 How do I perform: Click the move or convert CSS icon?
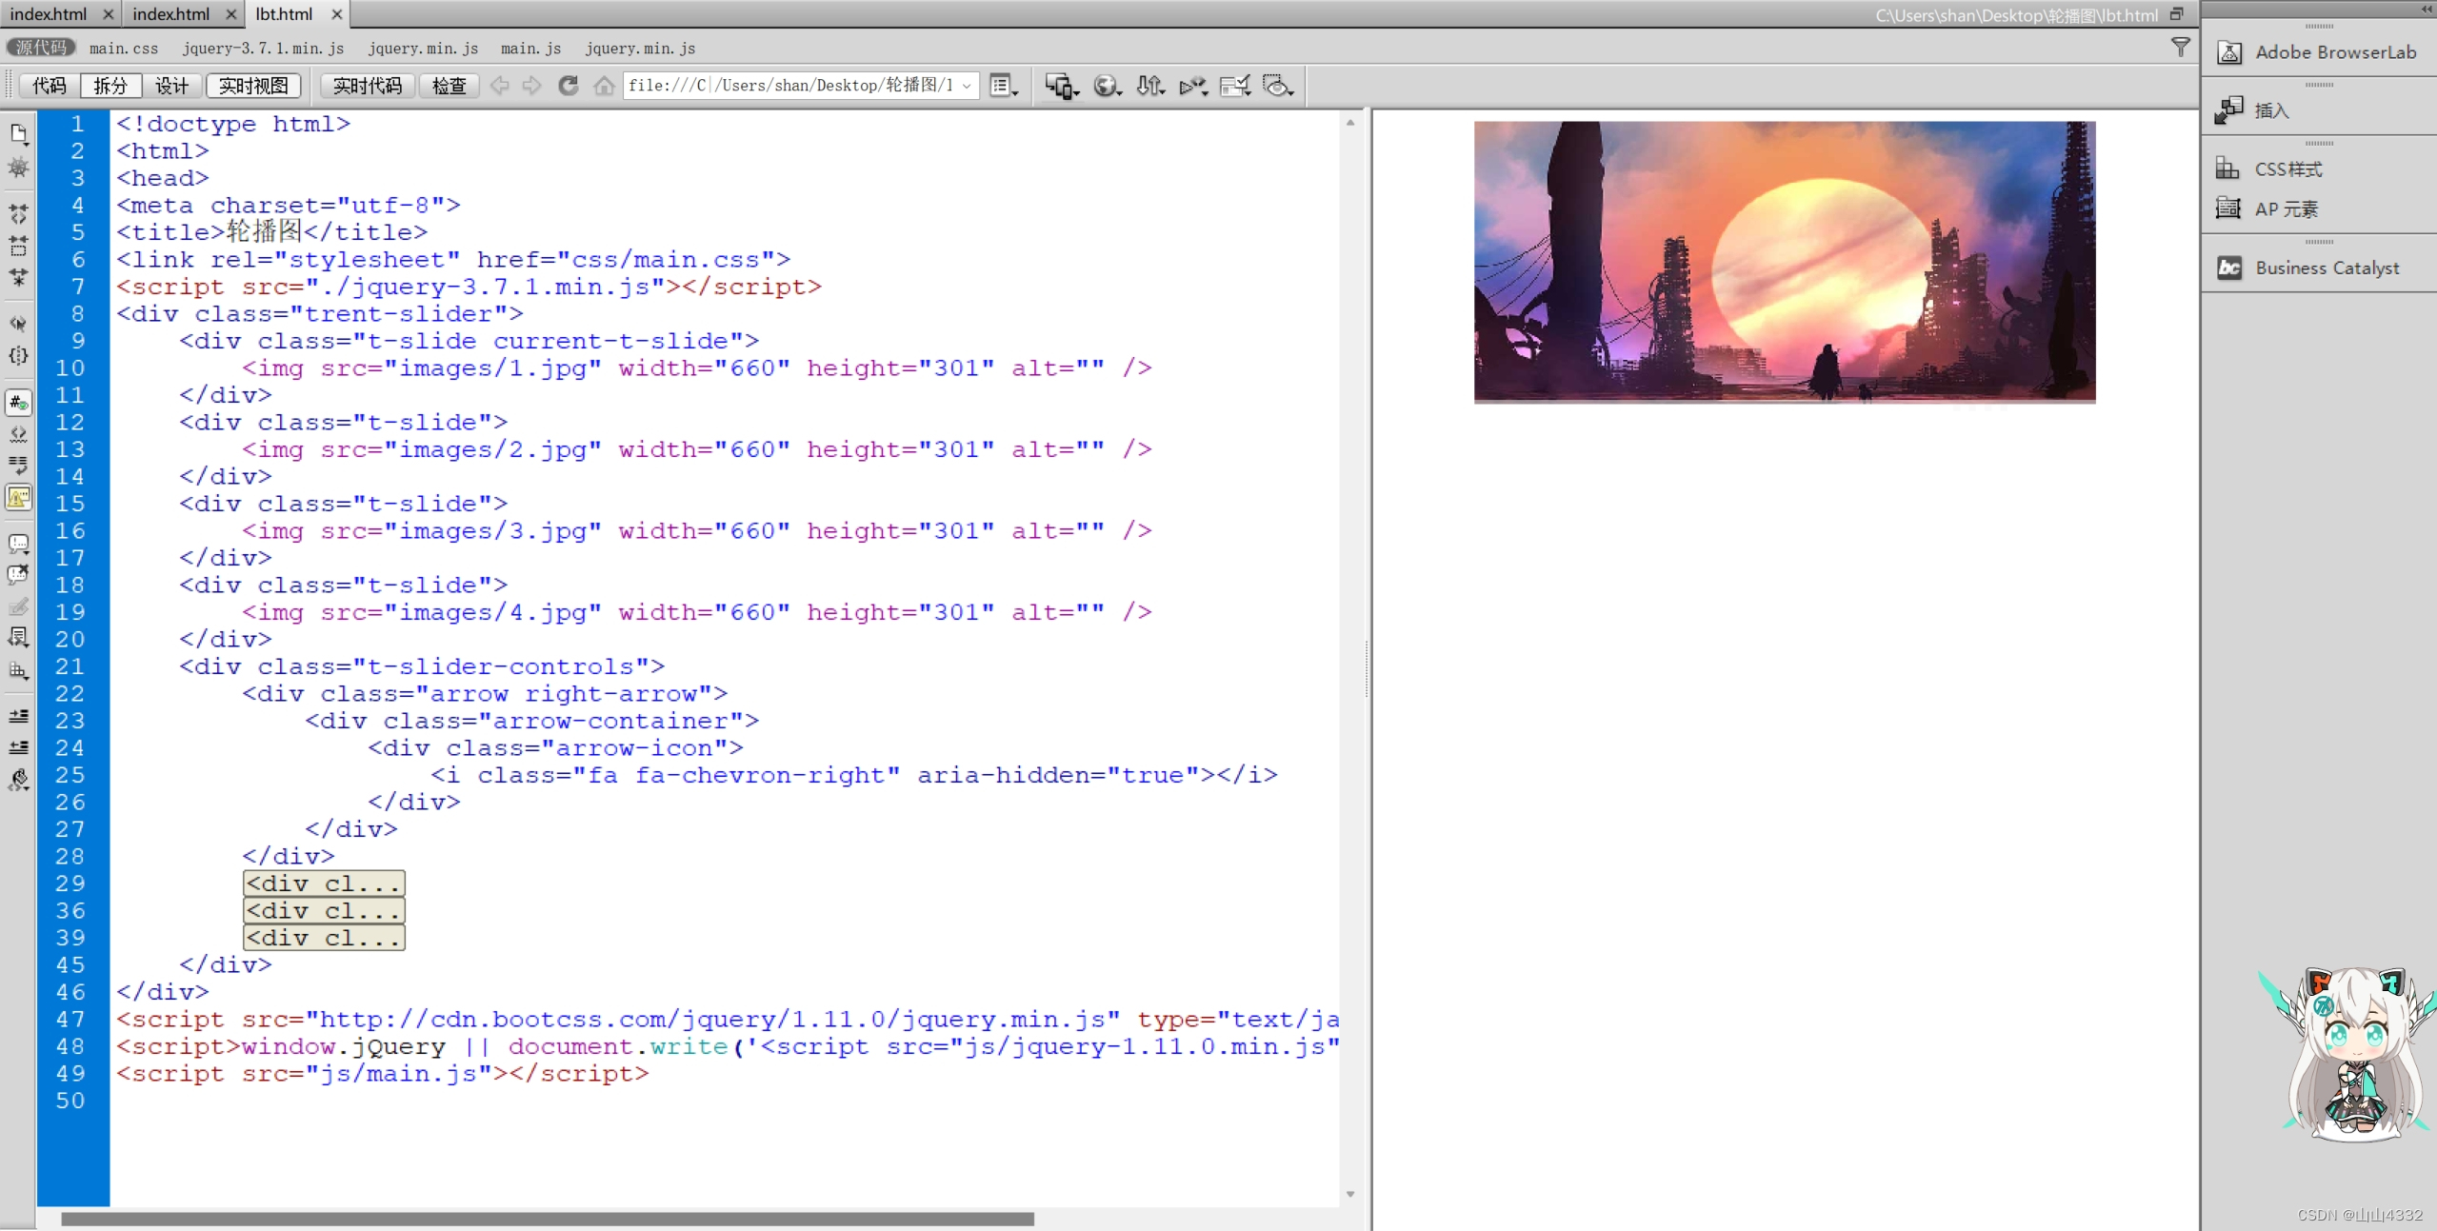[18, 669]
